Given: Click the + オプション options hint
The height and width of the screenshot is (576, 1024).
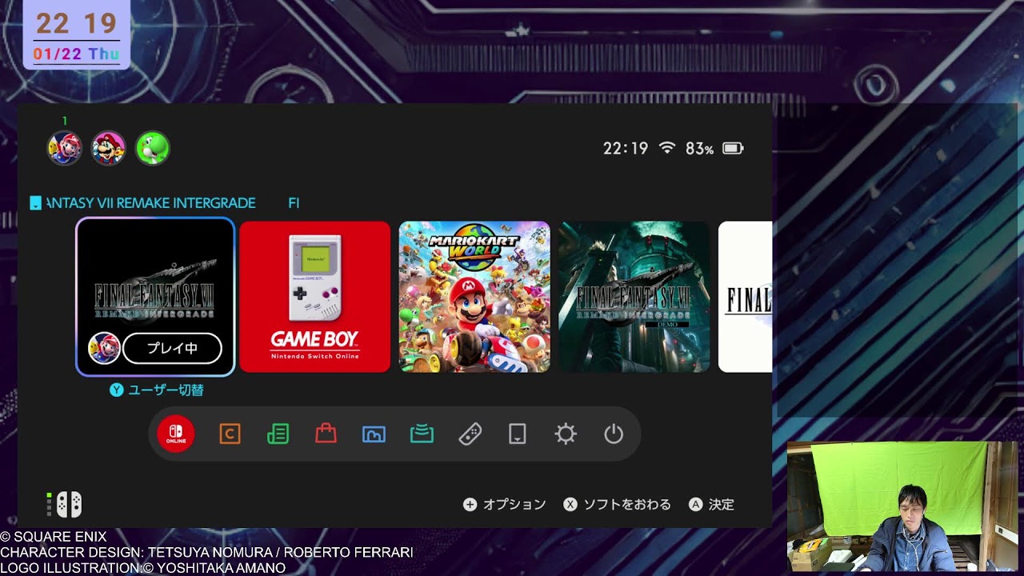Looking at the screenshot, I should (505, 505).
